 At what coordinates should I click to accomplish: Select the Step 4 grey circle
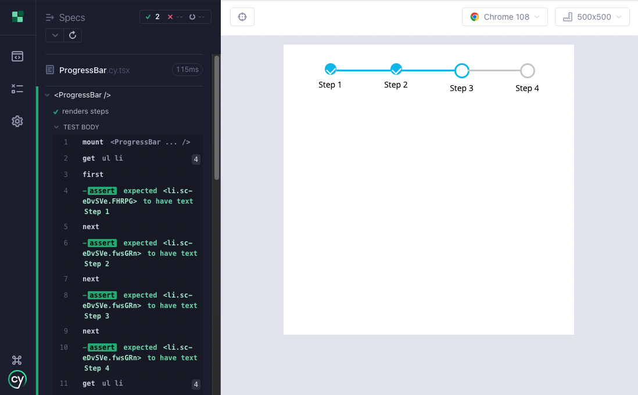[x=527, y=71]
